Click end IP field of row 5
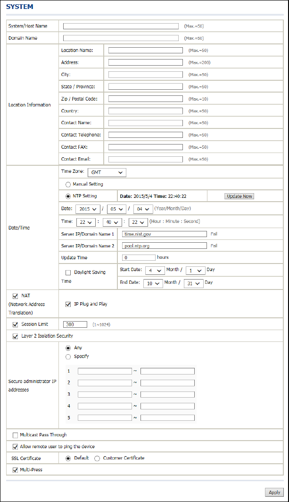The height and width of the screenshot is (502, 289). 167,417
